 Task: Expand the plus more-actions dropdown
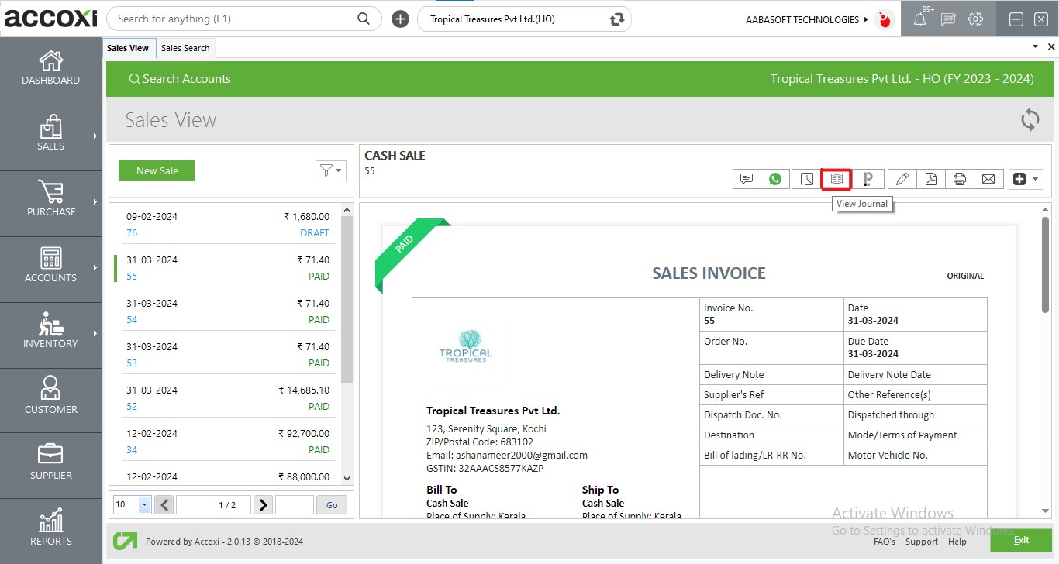[x=1026, y=179]
